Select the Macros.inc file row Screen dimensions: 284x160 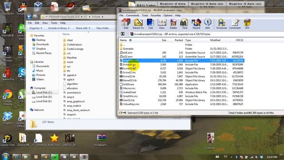(x=181, y=88)
